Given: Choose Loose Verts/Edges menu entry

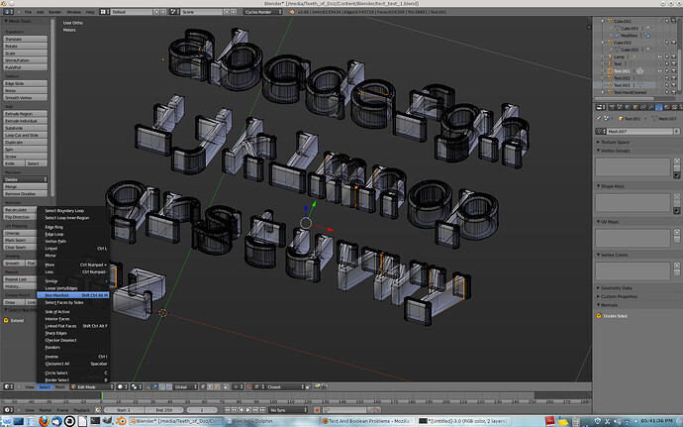Looking at the screenshot, I should click(x=72, y=288).
